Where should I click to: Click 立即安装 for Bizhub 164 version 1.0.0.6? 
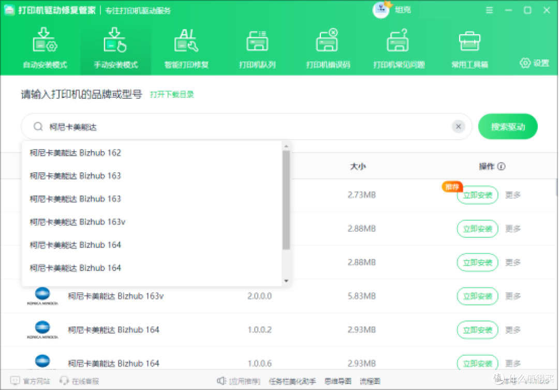[x=477, y=363]
